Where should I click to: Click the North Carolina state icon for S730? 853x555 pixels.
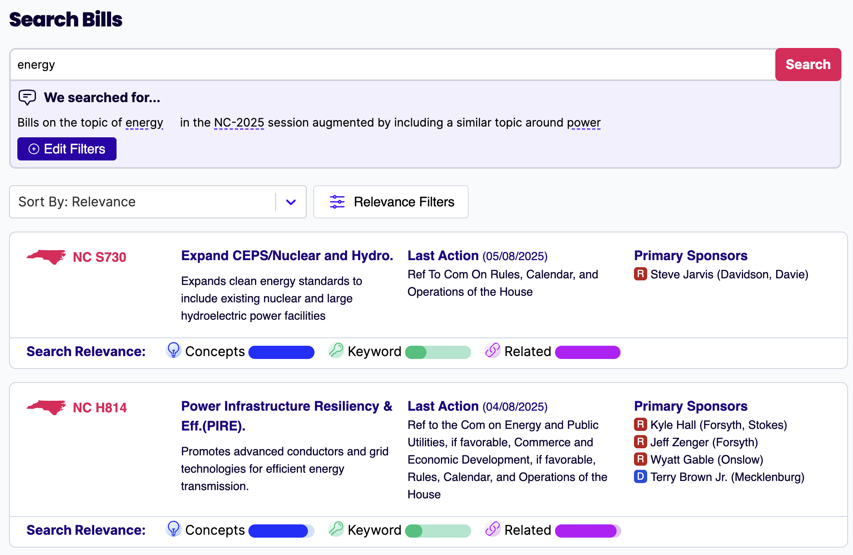pyautogui.click(x=46, y=257)
